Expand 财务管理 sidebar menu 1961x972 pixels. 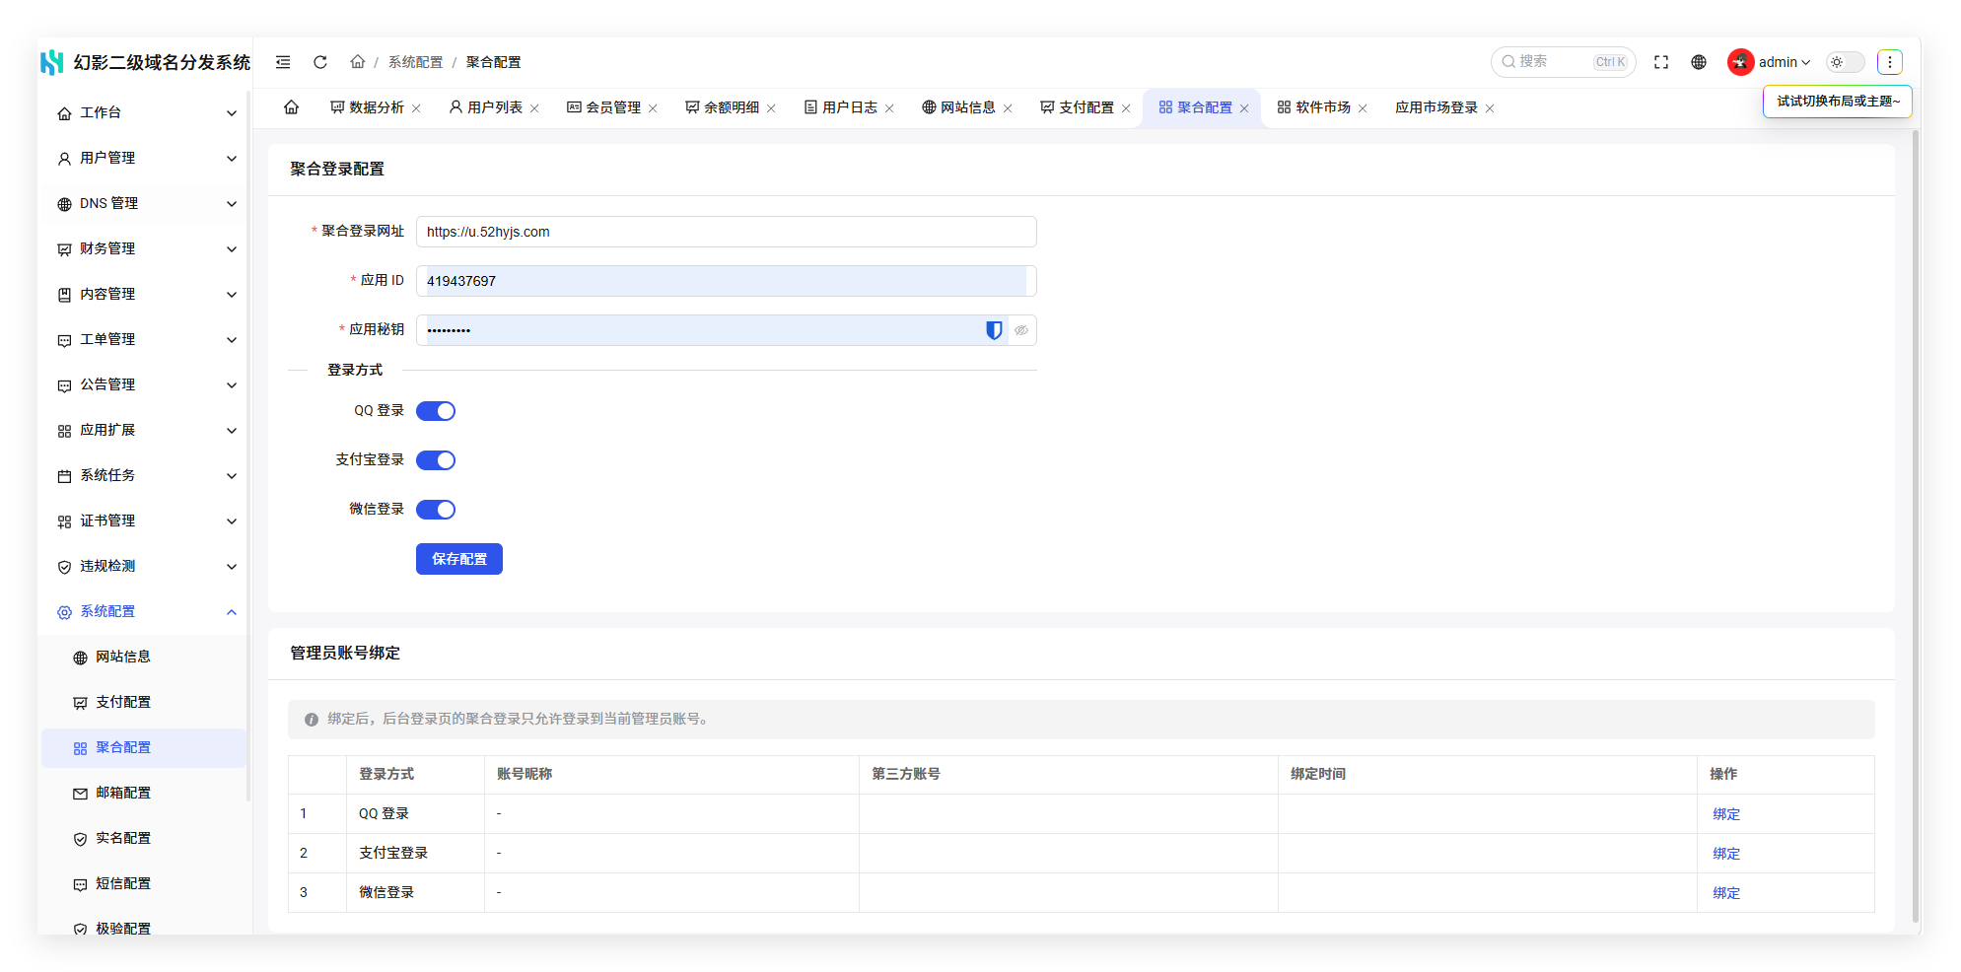(146, 249)
